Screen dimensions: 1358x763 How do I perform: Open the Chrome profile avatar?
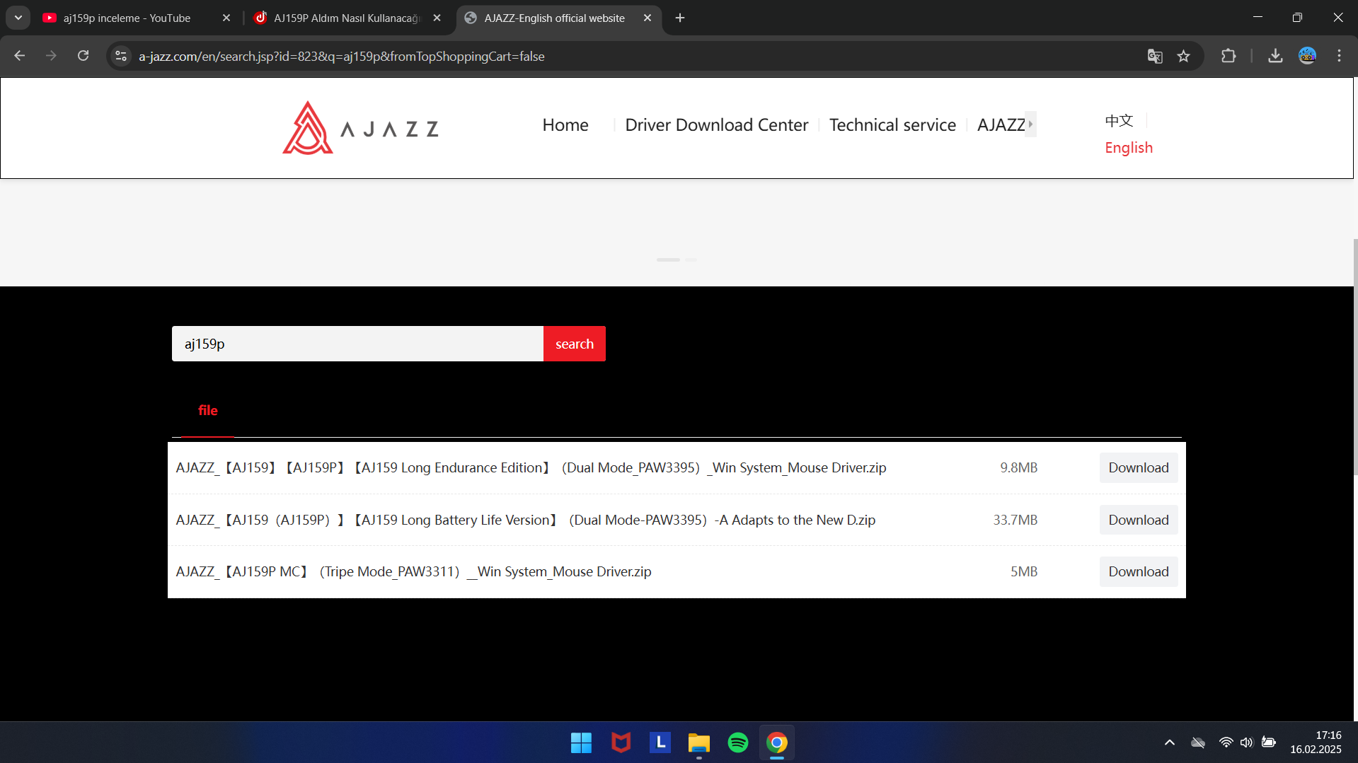tap(1308, 56)
